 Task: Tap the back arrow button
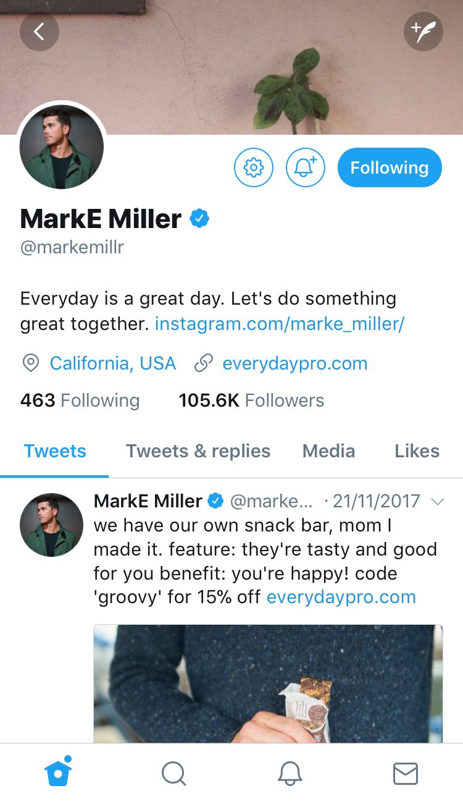(x=39, y=32)
